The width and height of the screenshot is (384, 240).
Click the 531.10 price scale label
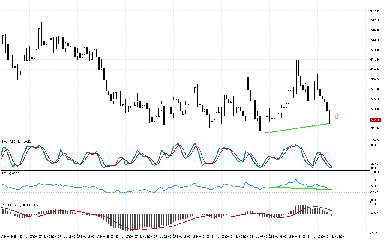376,128
